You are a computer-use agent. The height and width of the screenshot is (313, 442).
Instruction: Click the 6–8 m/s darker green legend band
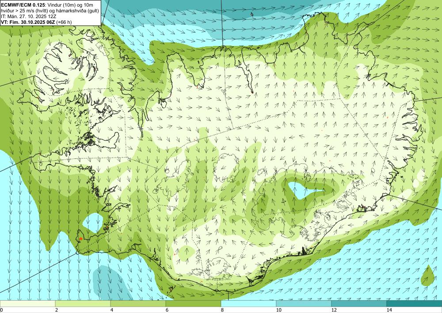[x=194, y=303]
